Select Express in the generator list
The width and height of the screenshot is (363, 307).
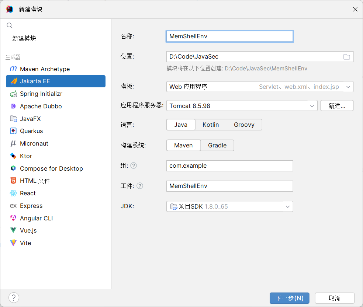coord(56,206)
